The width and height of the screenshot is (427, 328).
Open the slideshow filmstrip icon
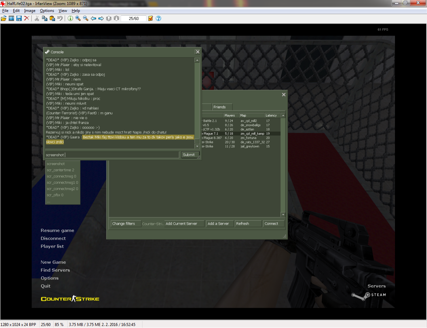(x=11, y=18)
